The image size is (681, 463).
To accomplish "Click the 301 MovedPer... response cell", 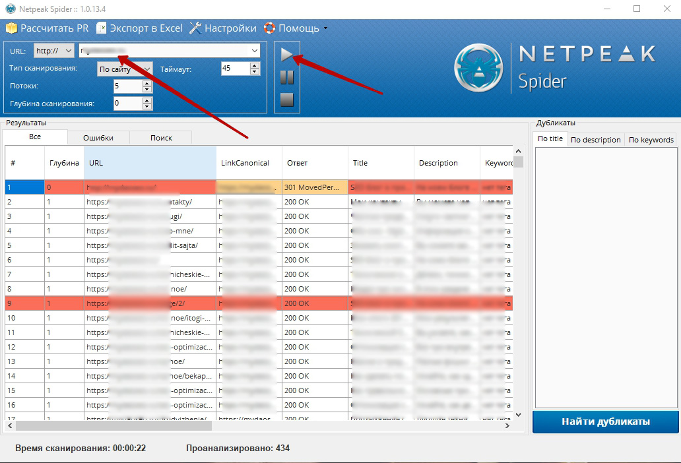I will (x=315, y=187).
